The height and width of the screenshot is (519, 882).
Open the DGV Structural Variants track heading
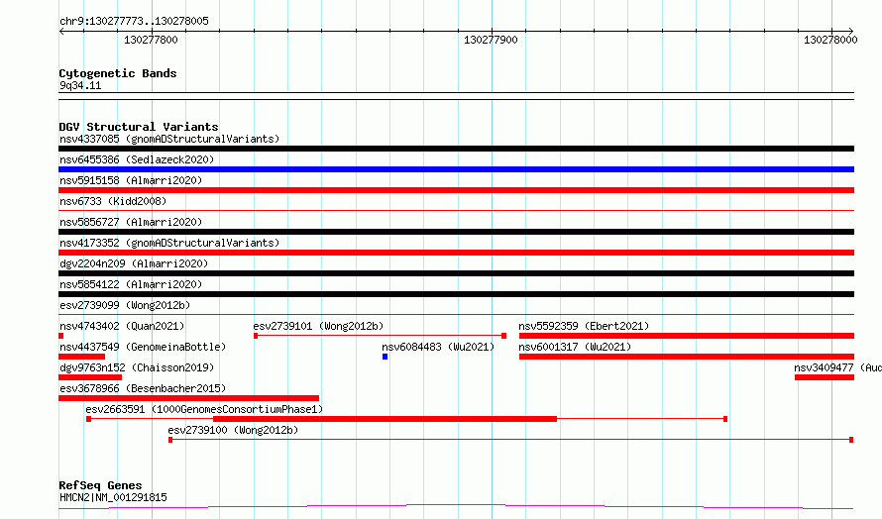tap(139, 127)
